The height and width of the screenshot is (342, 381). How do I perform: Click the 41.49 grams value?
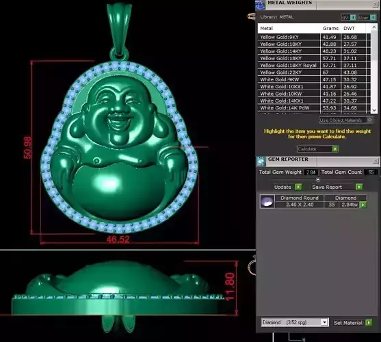click(329, 37)
